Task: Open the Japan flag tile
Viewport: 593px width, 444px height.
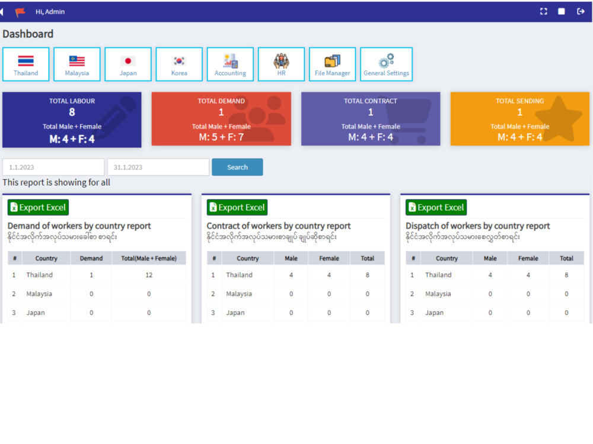Action: [128, 64]
